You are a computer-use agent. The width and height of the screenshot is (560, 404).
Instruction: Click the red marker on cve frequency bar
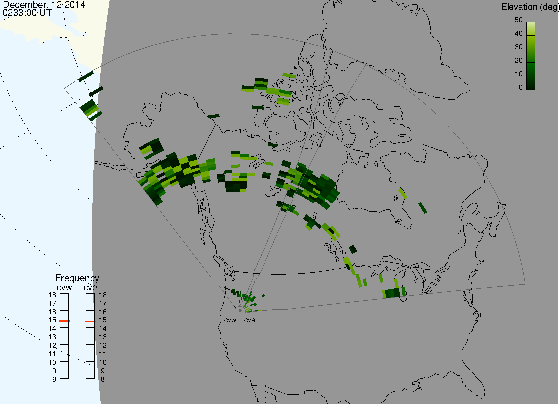(90, 321)
